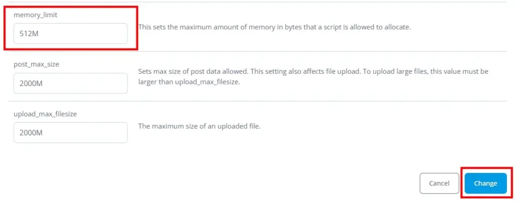Click the upload_max_filesize field label
This screenshot has height=201, width=516.
tap(45, 114)
